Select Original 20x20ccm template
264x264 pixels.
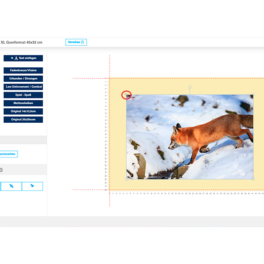pos(23,119)
